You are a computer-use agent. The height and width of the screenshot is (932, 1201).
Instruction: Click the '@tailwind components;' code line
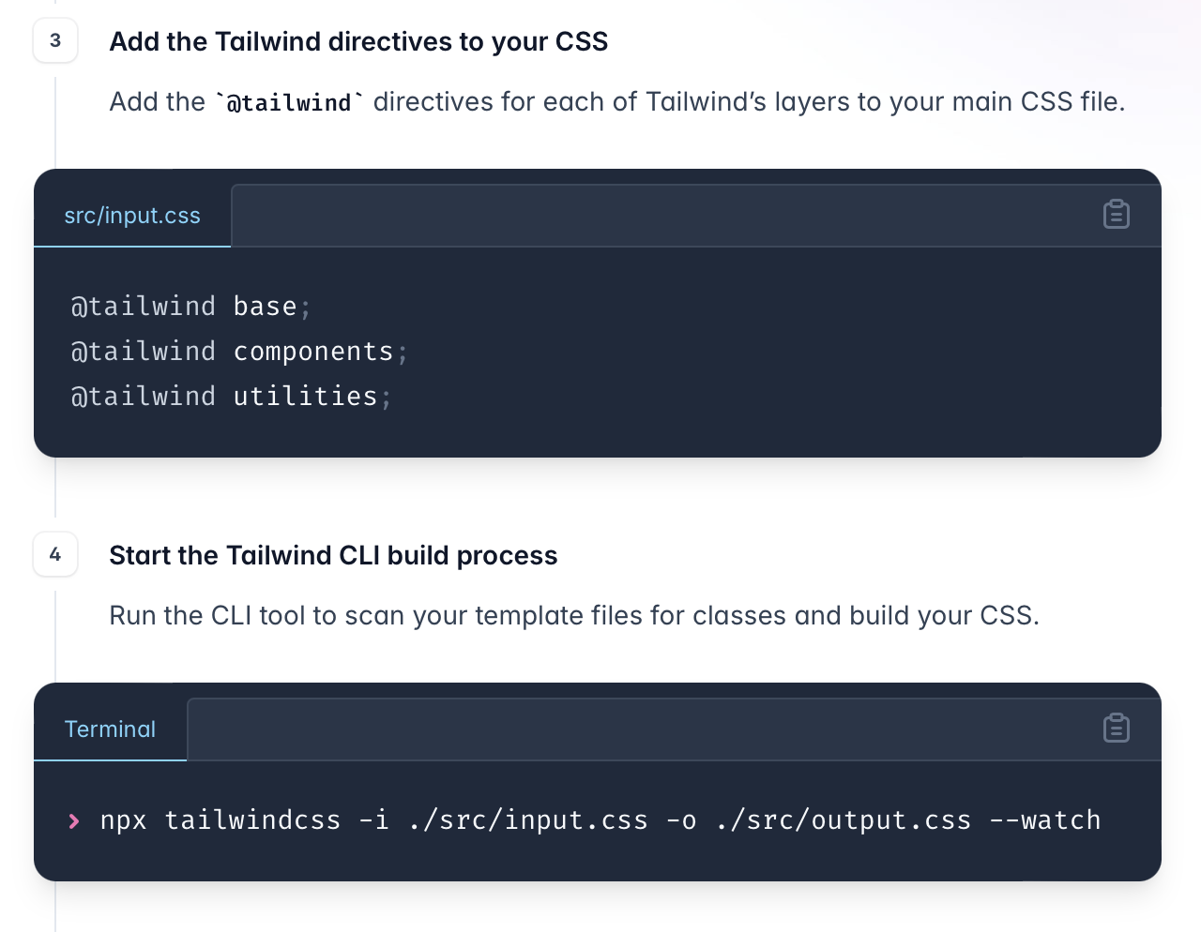(239, 352)
